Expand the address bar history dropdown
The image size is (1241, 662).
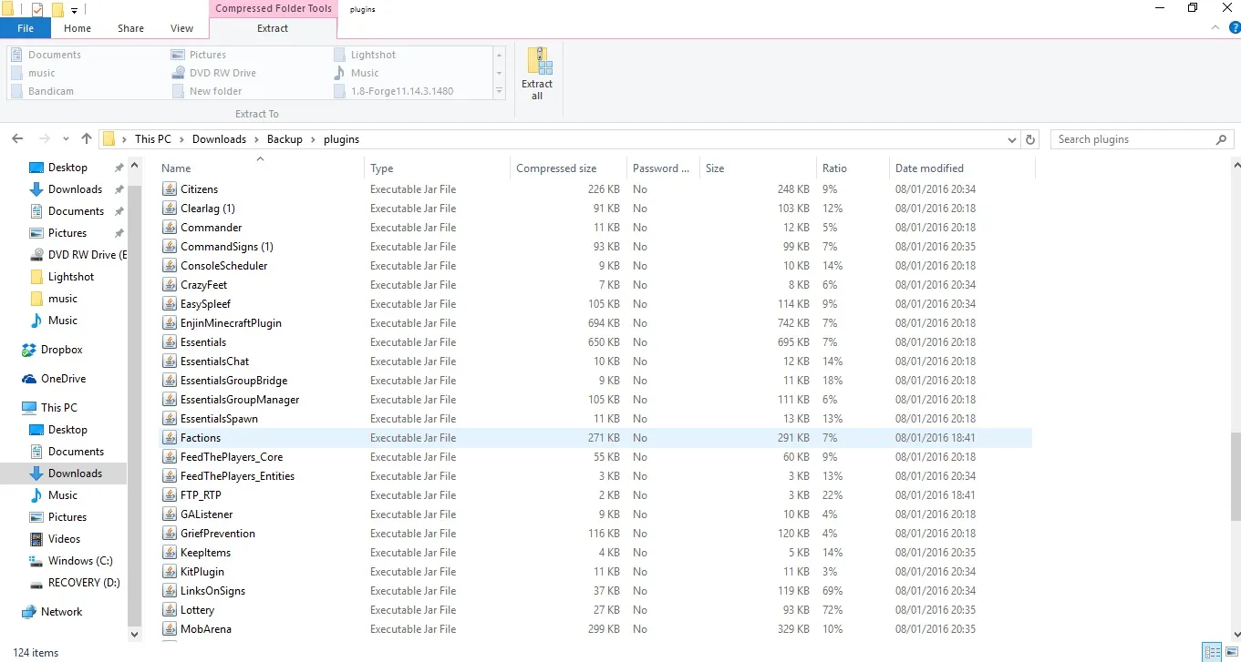tap(1011, 140)
